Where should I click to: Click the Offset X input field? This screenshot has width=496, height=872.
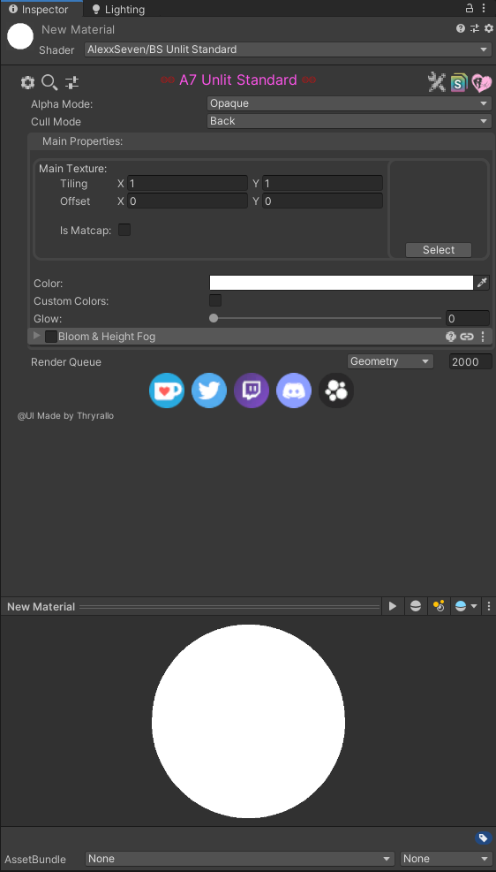click(x=187, y=201)
